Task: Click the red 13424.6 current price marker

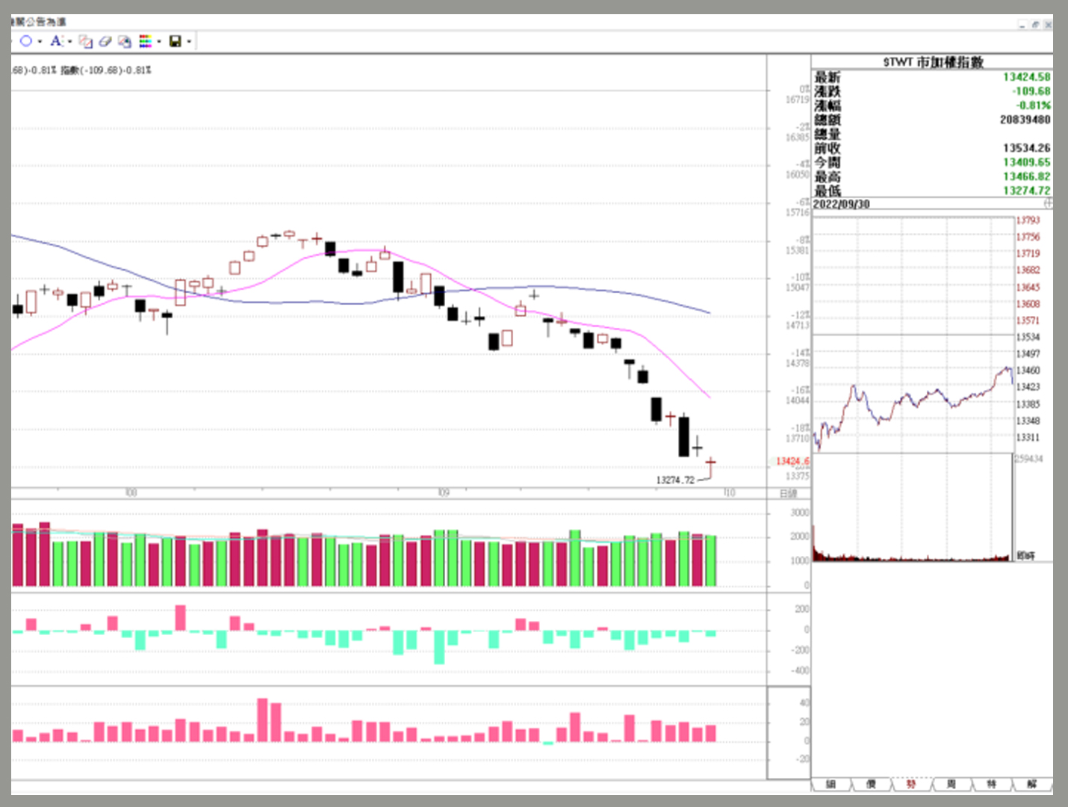Action: (x=792, y=461)
